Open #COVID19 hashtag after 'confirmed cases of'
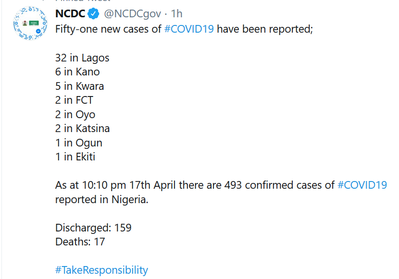 362,185
